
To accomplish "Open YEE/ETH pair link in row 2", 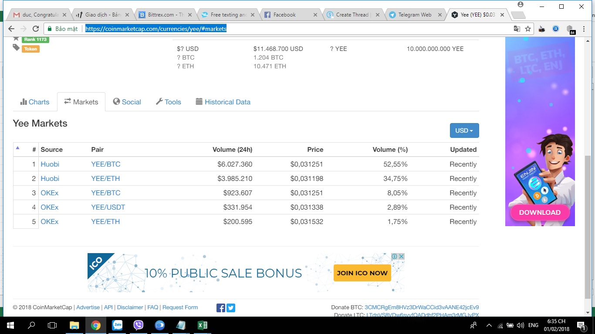I will [x=105, y=179].
